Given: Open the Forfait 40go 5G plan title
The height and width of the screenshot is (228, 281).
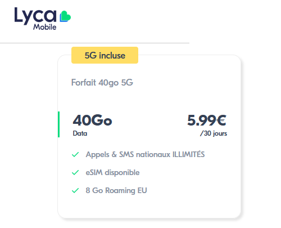Looking at the screenshot, I should [102, 83].
